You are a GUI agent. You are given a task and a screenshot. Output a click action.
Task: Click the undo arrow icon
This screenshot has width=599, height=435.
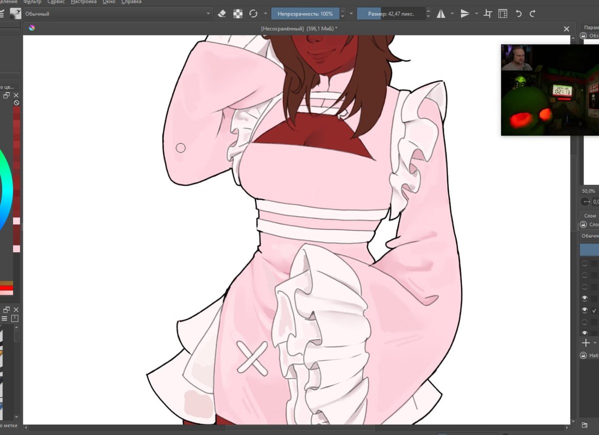pyautogui.click(x=519, y=13)
